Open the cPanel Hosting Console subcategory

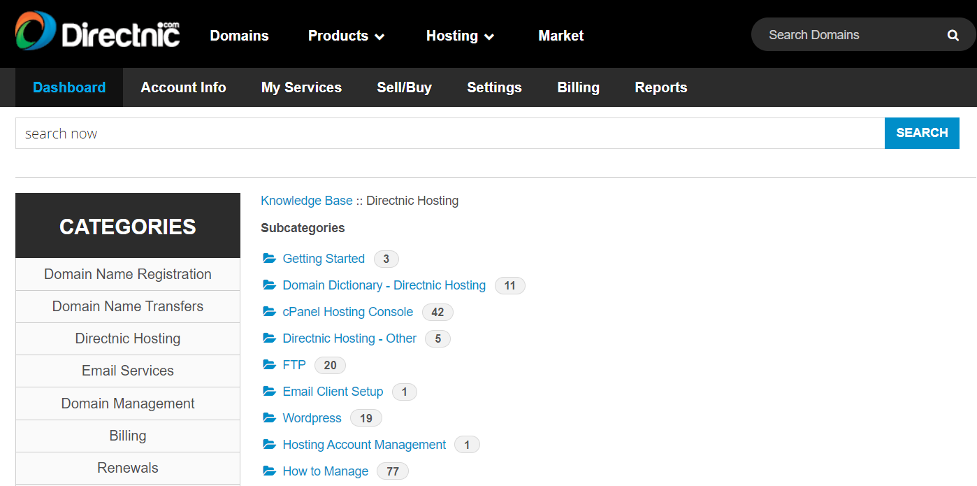point(348,312)
